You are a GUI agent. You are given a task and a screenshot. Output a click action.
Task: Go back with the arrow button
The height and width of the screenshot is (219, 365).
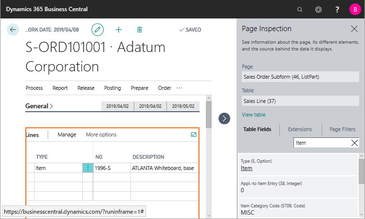13,30
